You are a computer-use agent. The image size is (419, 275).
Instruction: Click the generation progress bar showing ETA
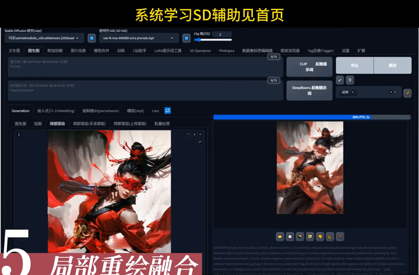click(312, 117)
